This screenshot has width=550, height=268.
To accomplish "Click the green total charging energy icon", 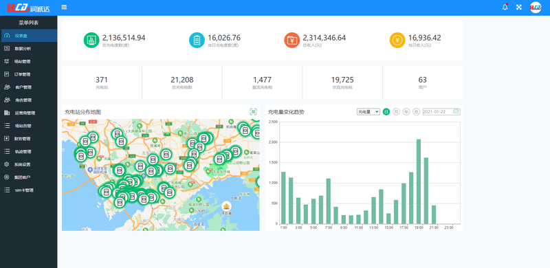I will pyautogui.click(x=91, y=40).
